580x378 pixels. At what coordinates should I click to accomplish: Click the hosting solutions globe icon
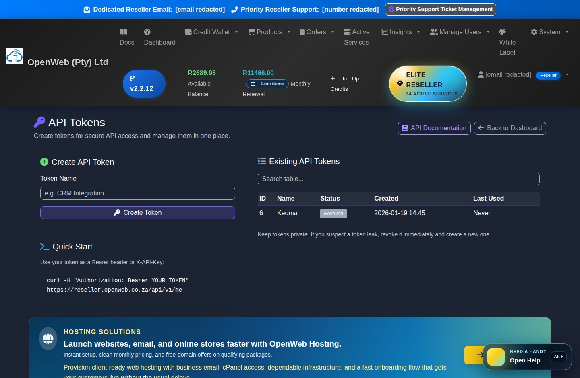[x=48, y=339]
